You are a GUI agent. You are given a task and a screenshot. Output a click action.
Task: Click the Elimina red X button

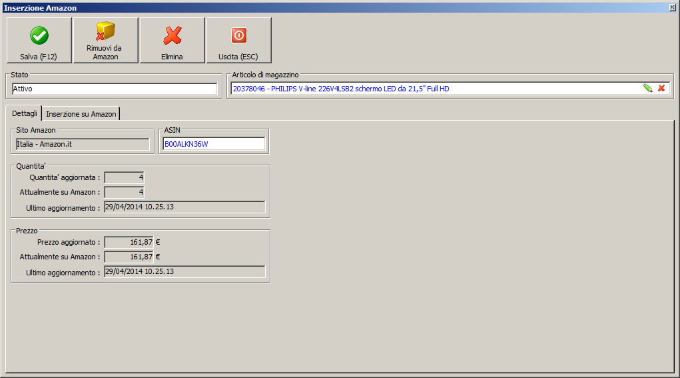172,41
